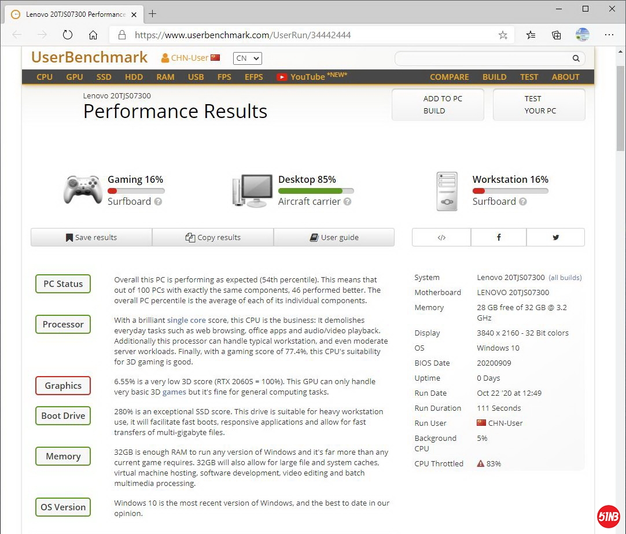The image size is (626, 534).
Task: Add page to favorites star icon
Action: point(503,35)
